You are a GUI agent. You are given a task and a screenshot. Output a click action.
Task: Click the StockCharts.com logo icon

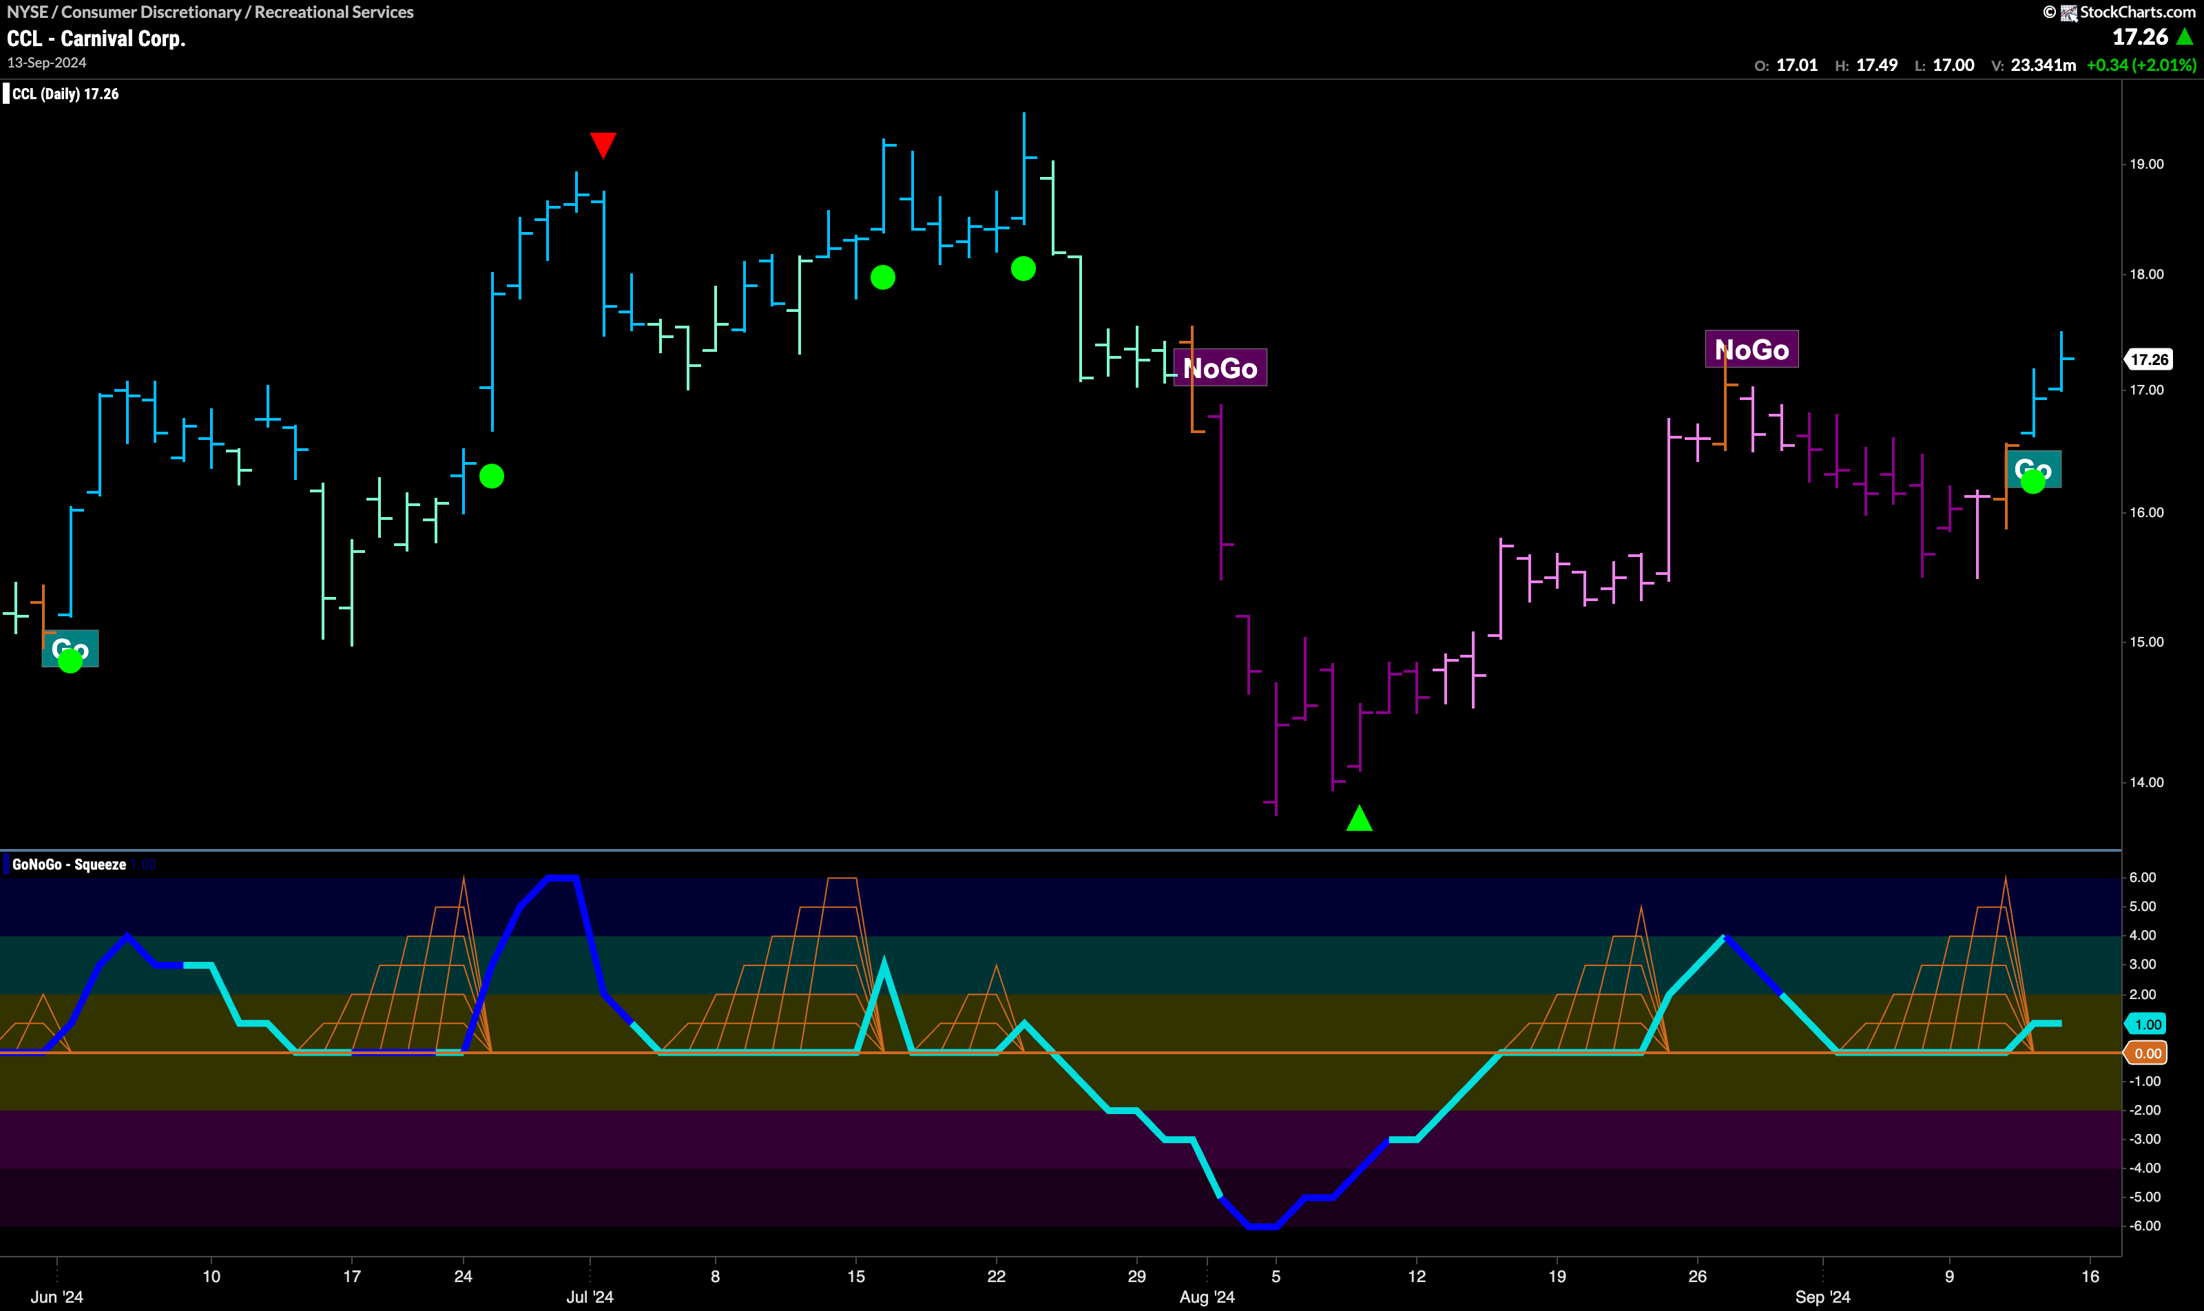(x=2069, y=12)
